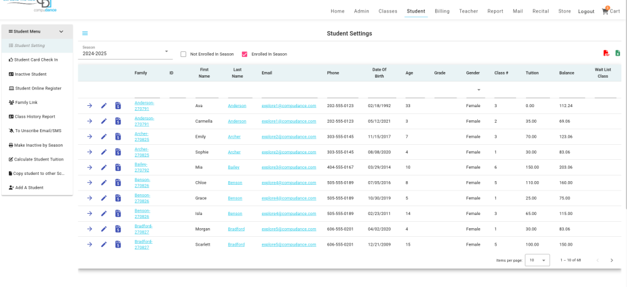627x287 pixels.
Task: Click the arrow icon in Chloe Benson's row
Action: 90,183
